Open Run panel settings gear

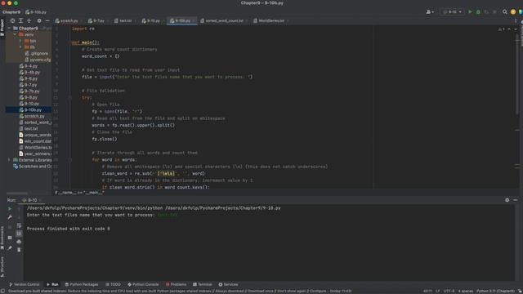click(x=507, y=200)
